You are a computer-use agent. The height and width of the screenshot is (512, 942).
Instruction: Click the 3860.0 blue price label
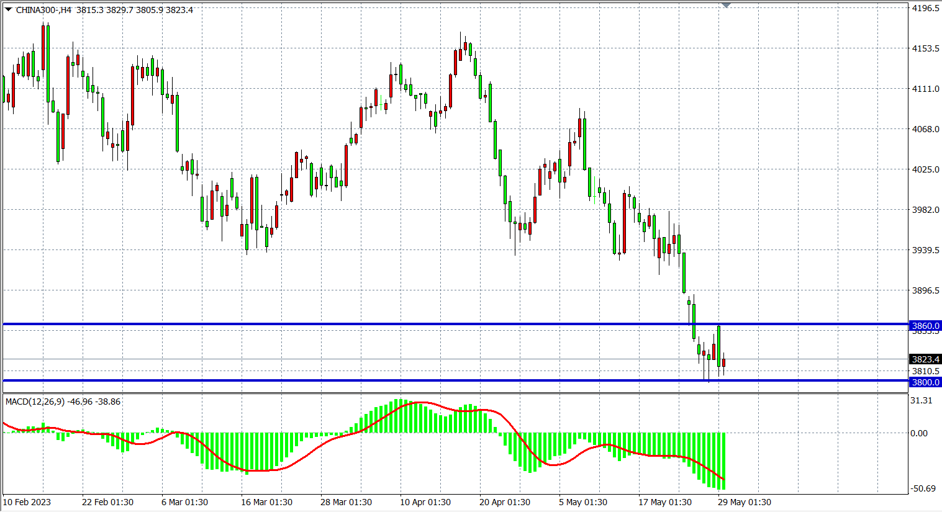[925, 326]
